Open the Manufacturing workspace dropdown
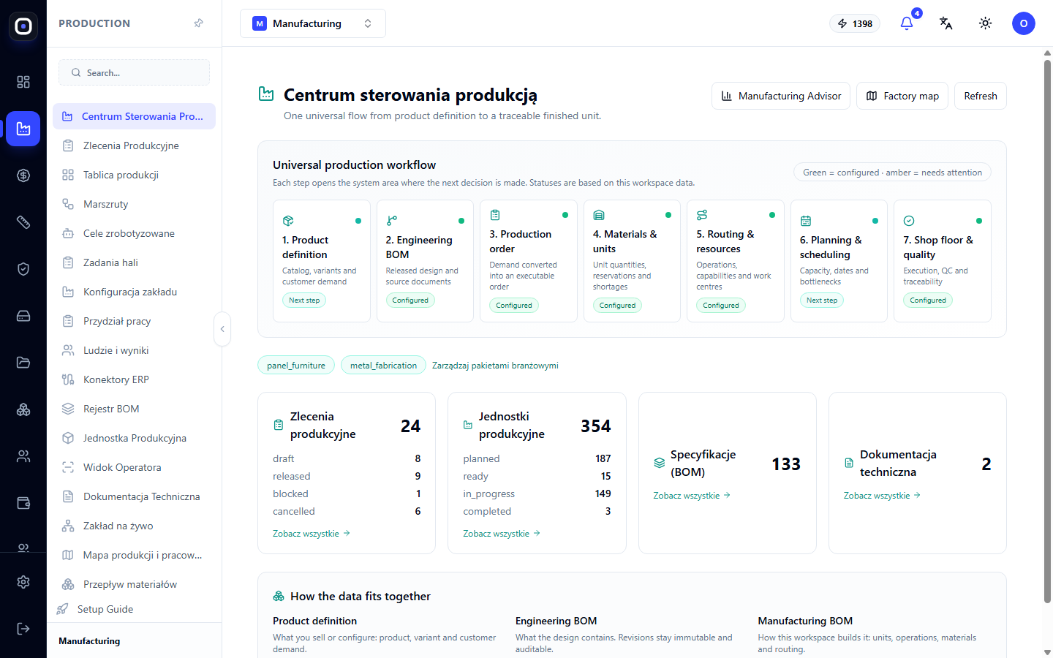The height and width of the screenshot is (658, 1053). (x=313, y=23)
